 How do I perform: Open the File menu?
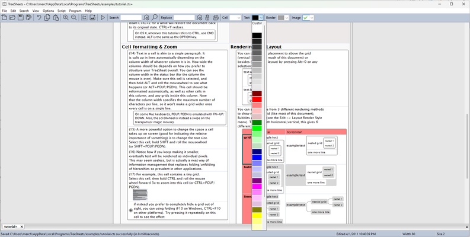pyautogui.click(x=5, y=11)
